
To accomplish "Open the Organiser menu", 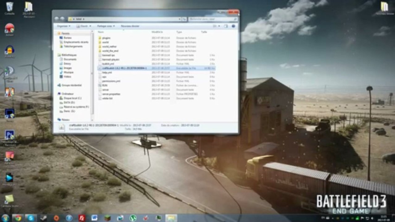I will [63, 26].
